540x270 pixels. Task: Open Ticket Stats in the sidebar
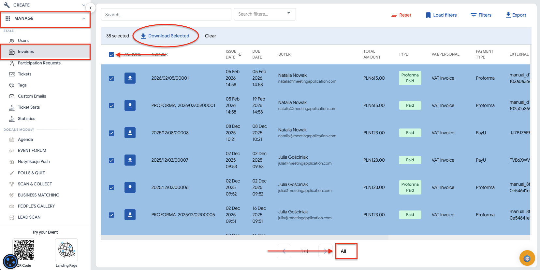[29, 107]
